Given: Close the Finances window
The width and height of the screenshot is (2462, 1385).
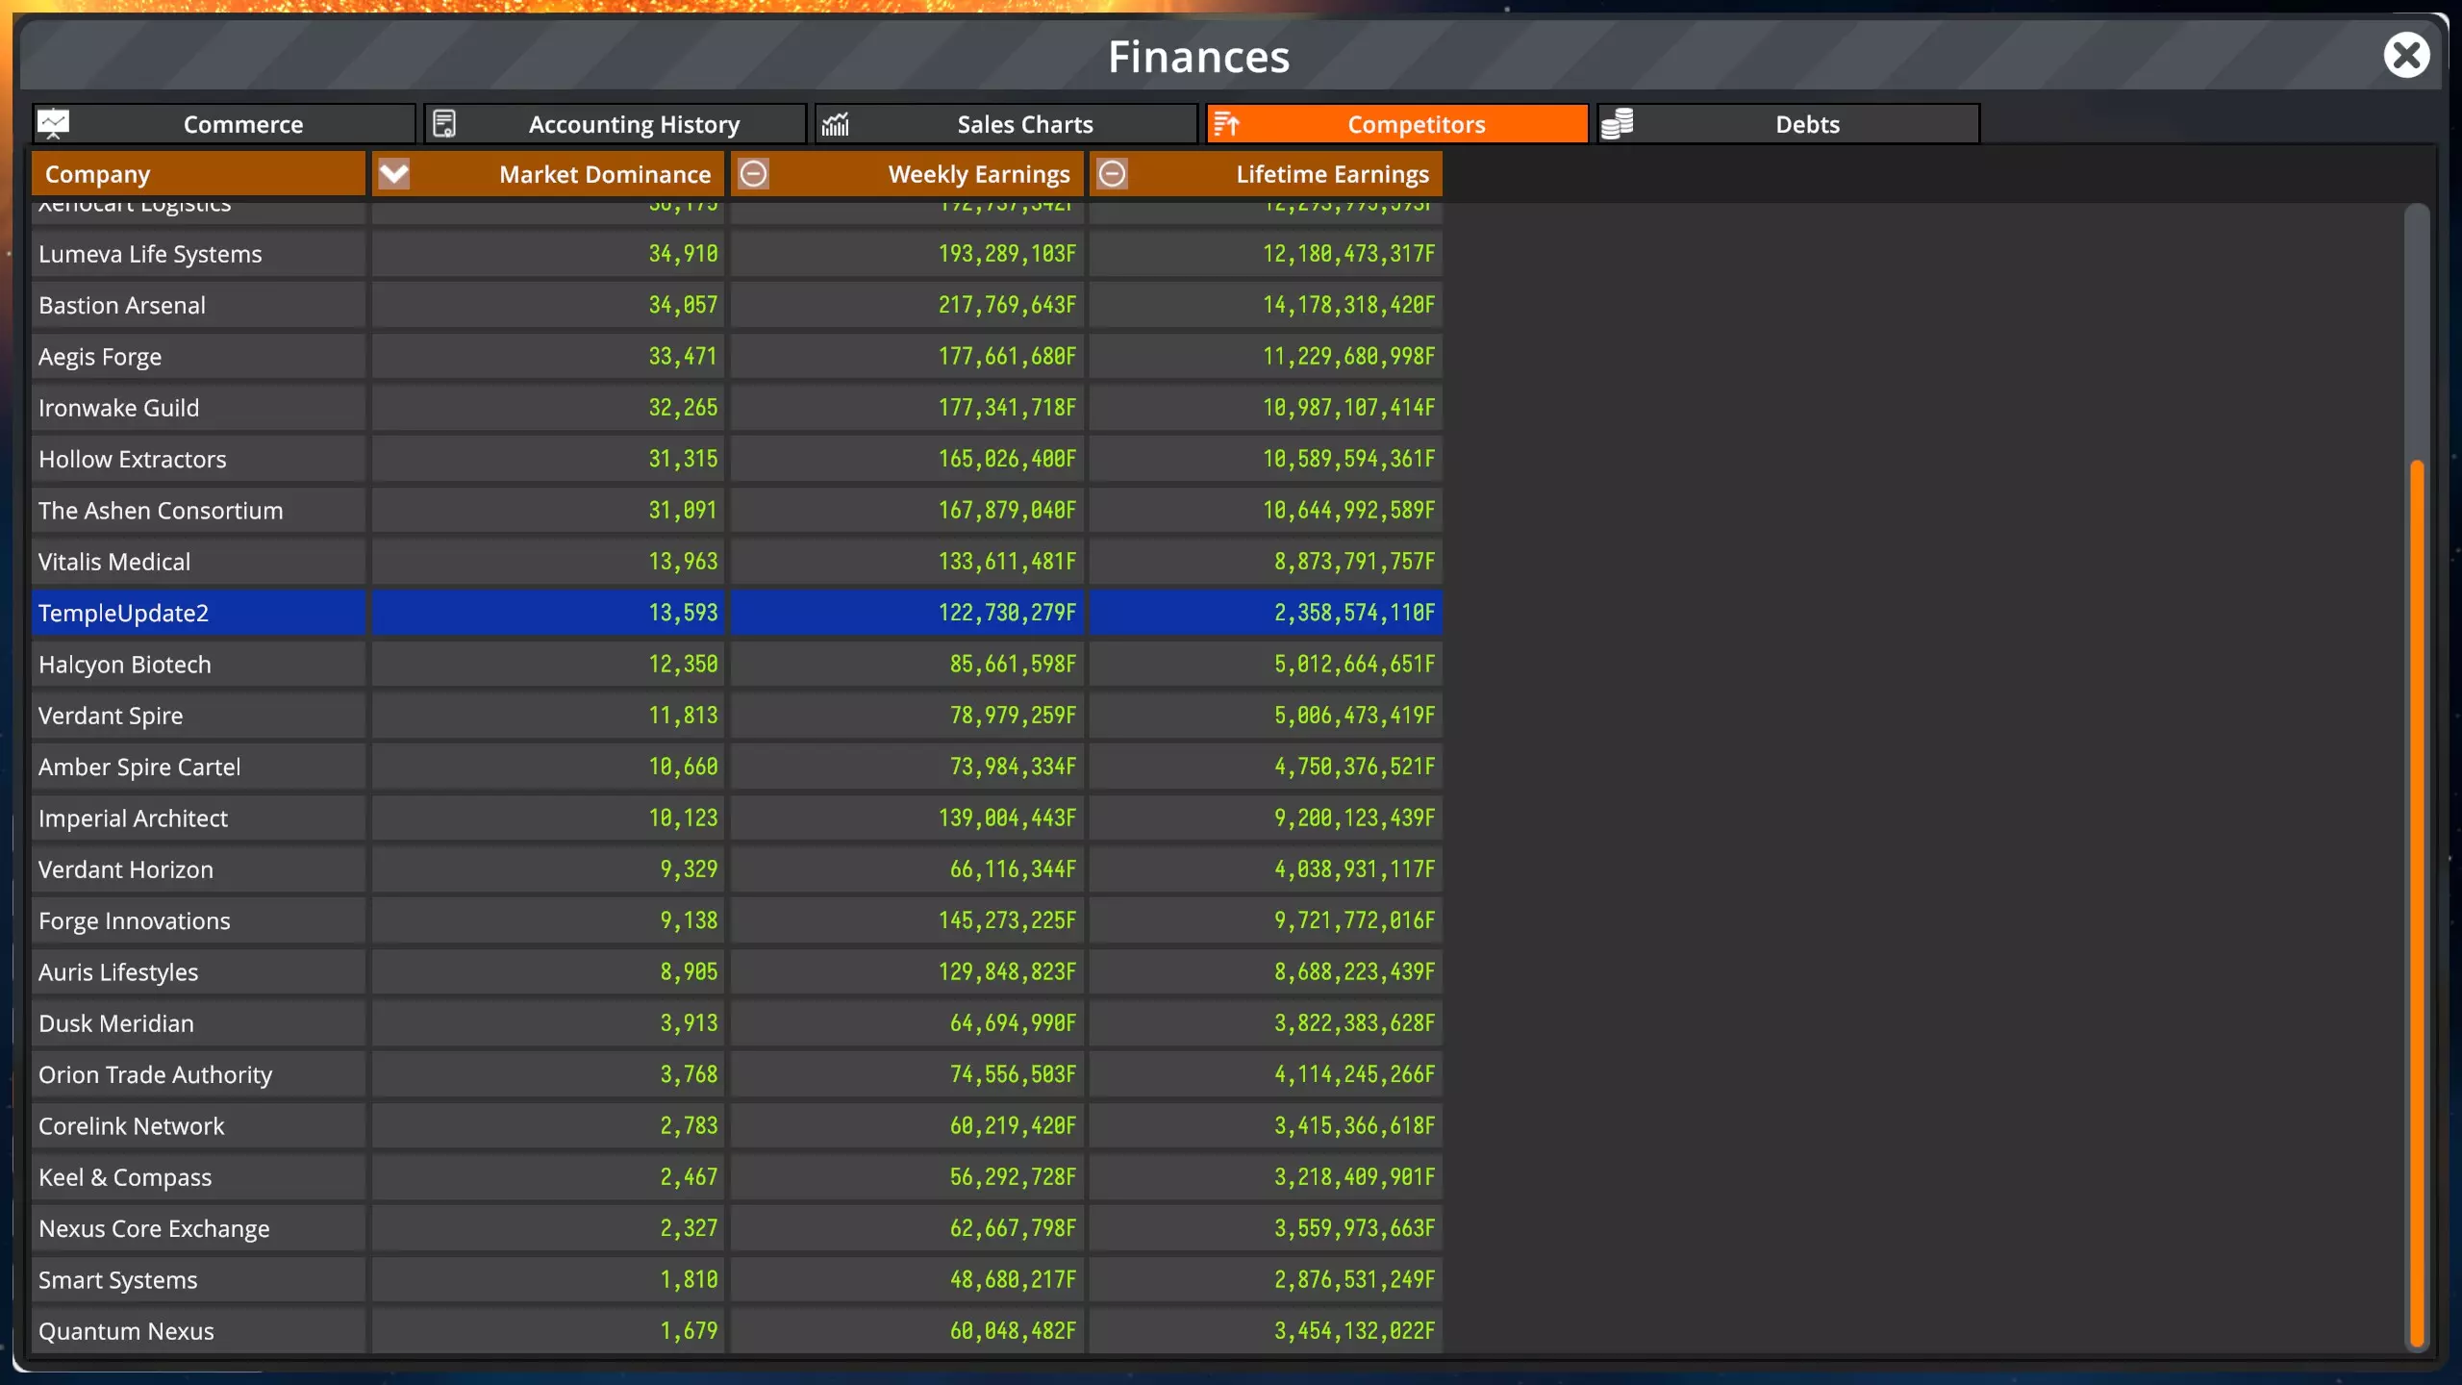Looking at the screenshot, I should coord(2406,56).
